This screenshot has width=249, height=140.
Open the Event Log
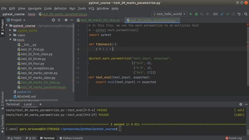pos(233,138)
